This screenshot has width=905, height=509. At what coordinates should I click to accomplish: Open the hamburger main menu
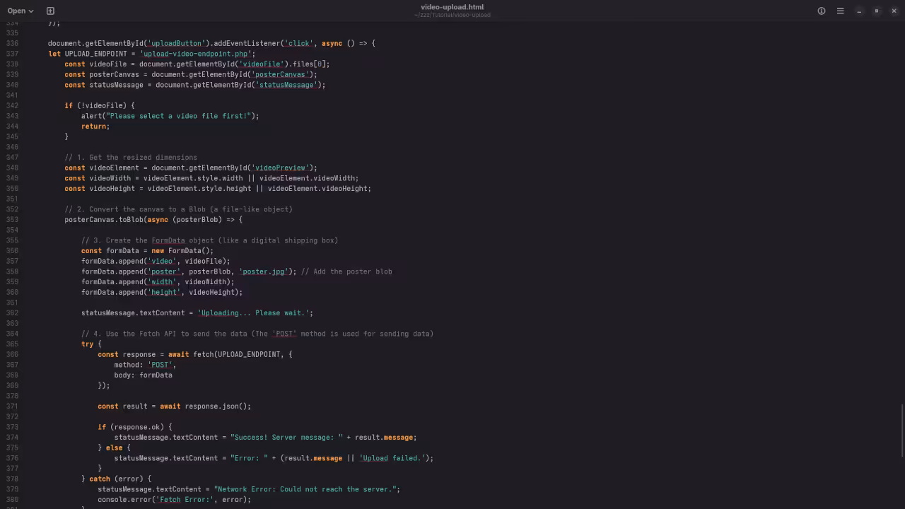click(x=840, y=11)
